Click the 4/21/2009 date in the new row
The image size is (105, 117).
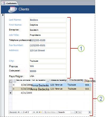(x=26, y=93)
